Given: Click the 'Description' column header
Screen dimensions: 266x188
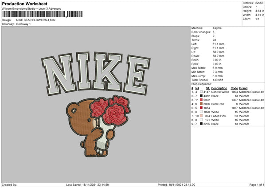Looking at the screenshot, I should pos(219,88).
